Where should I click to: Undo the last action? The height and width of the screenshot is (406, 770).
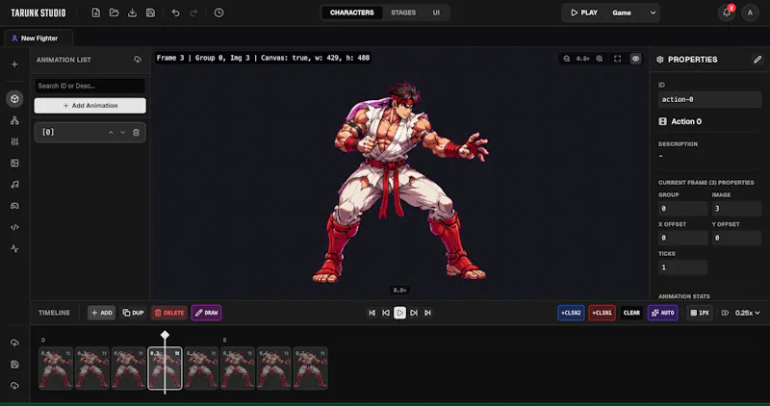pos(175,13)
